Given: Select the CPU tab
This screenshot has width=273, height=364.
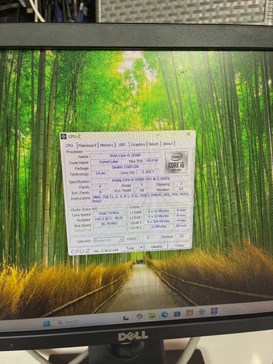Looking at the screenshot, I should click(69, 146).
